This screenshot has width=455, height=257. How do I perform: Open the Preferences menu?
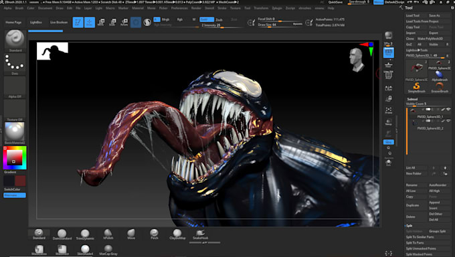(x=179, y=8)
